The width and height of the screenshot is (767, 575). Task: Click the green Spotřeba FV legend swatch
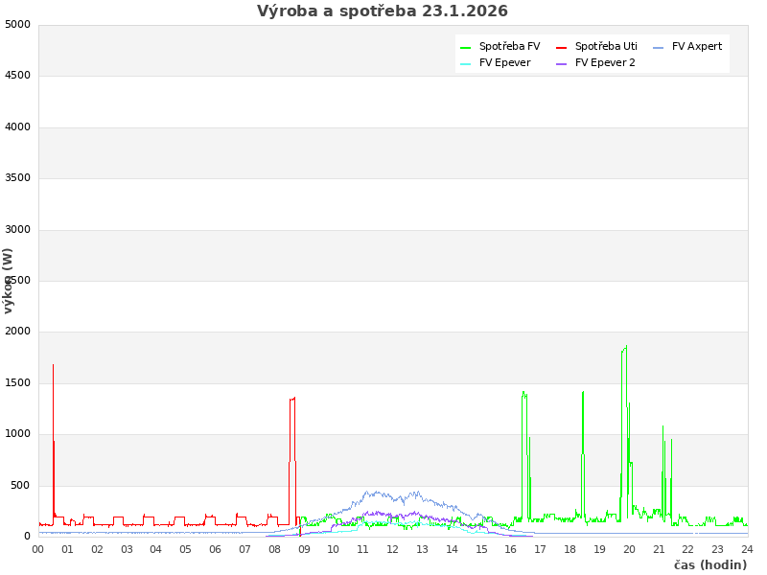pos(465,47)
